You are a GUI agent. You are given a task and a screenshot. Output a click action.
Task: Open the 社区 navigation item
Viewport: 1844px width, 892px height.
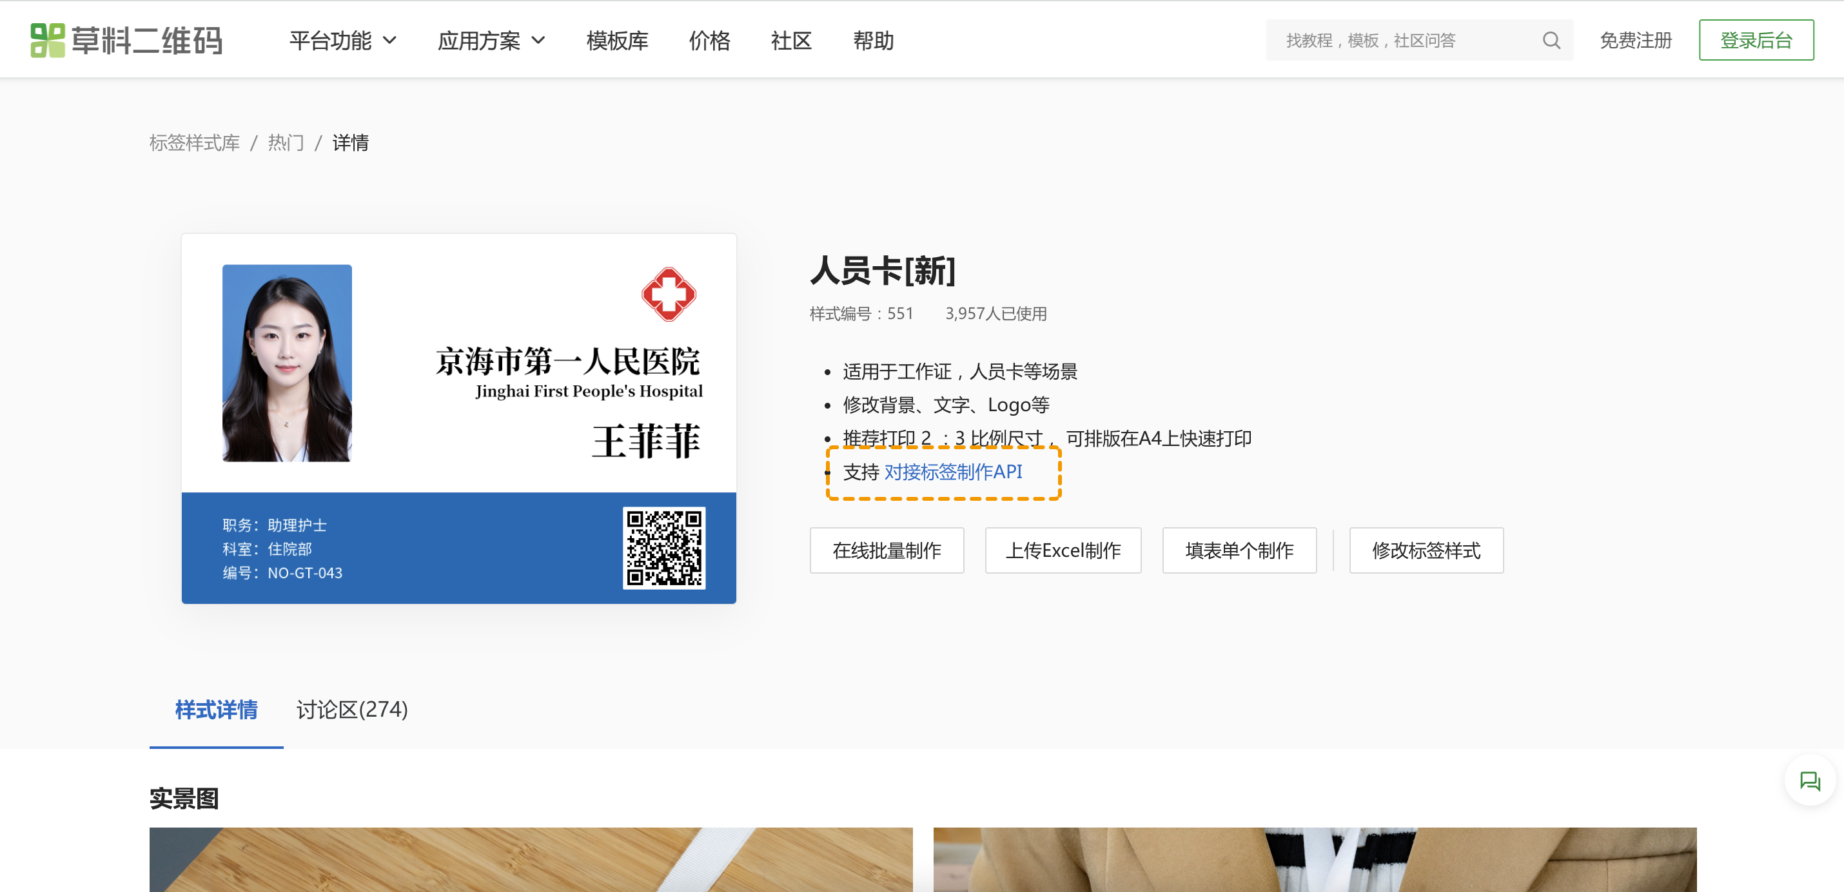(791, 41)
